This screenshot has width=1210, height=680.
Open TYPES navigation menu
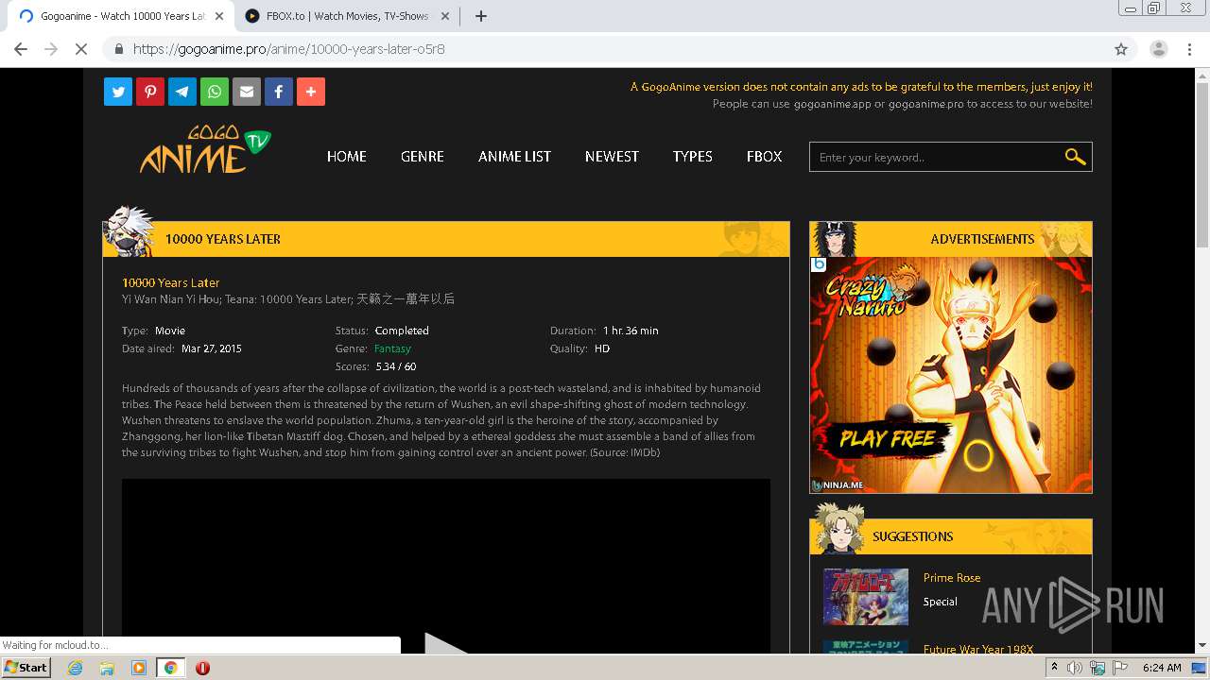693,157
